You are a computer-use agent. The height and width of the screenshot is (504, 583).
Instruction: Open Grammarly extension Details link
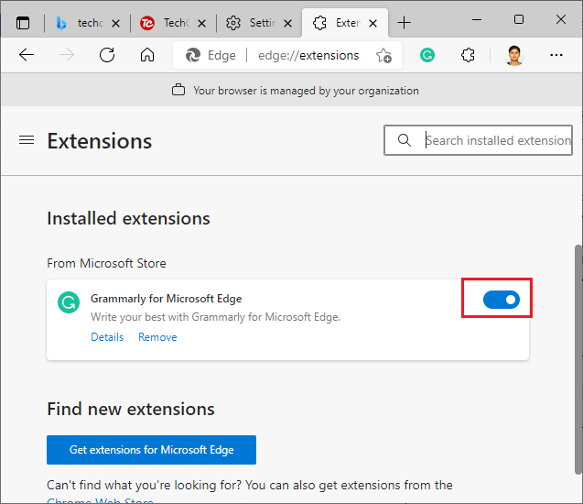tap(107, 337)
